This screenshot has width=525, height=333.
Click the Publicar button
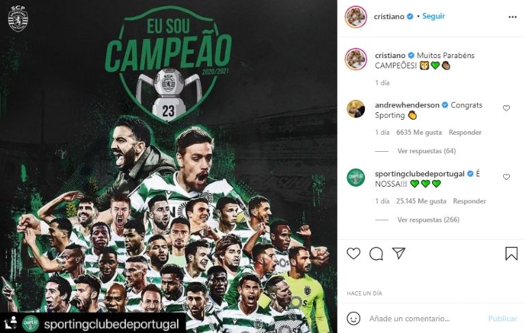click(x=502, y=319)
